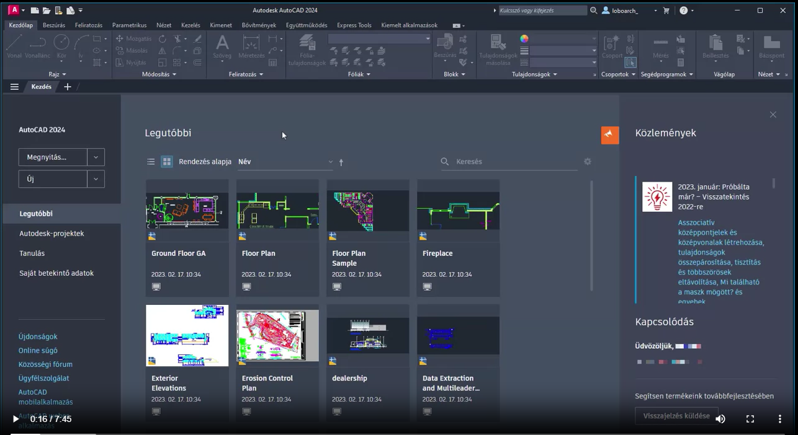Open the Express Tools ribbon tab
This screenshot has width=798, height=435.
pos(354,25)
